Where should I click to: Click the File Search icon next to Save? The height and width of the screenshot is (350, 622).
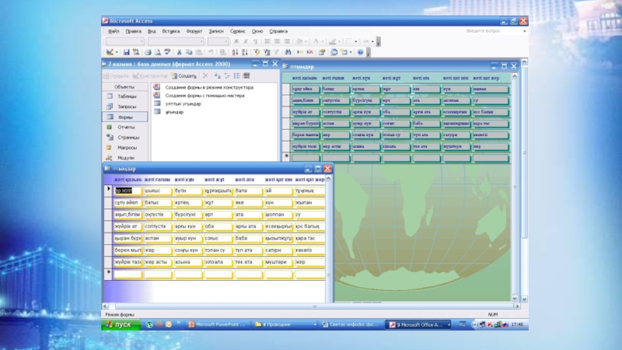click(136, 52)
